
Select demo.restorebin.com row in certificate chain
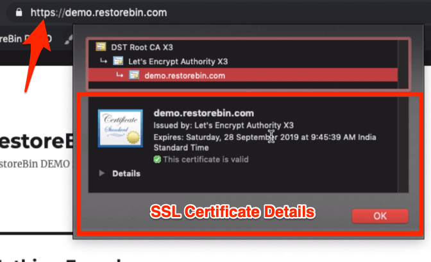(243, 75)
